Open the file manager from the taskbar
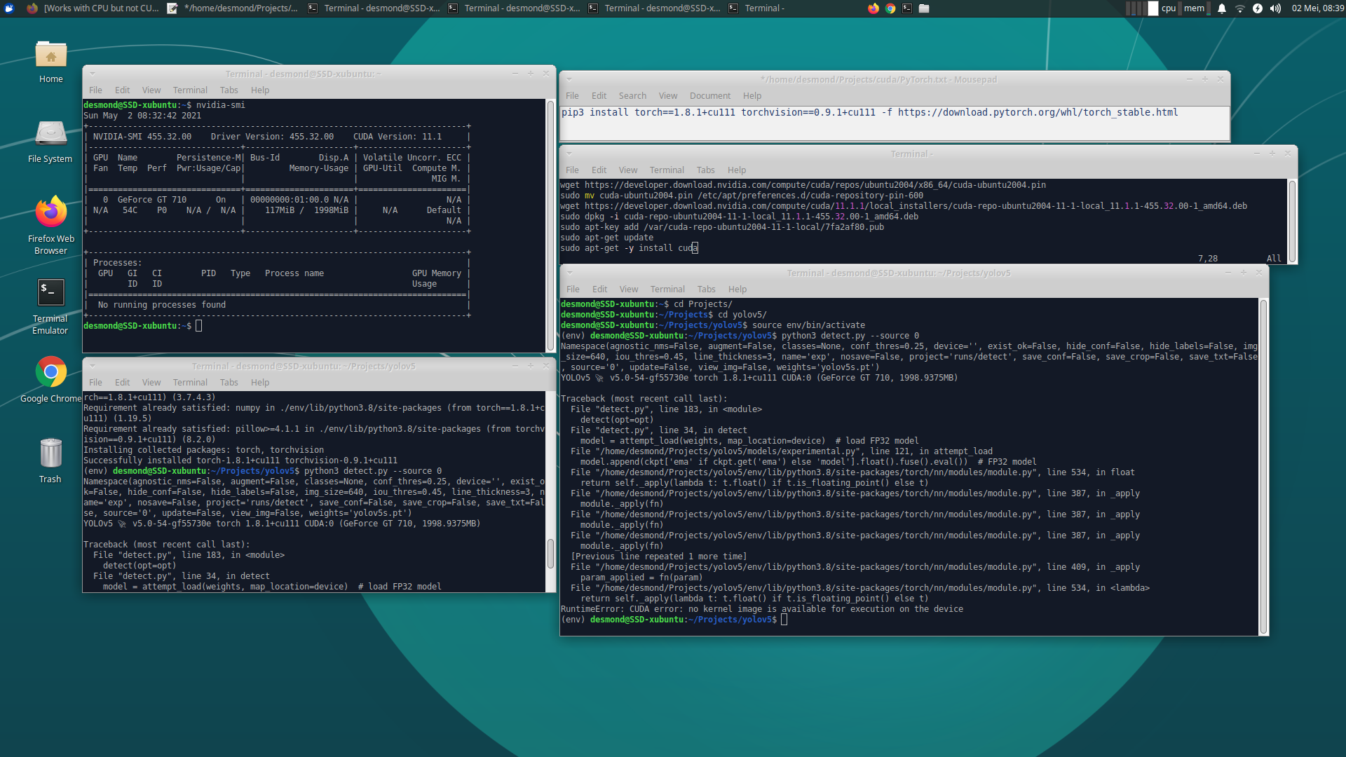The height and width of the screenshot is (757, 1346). (x=924, y=8)
